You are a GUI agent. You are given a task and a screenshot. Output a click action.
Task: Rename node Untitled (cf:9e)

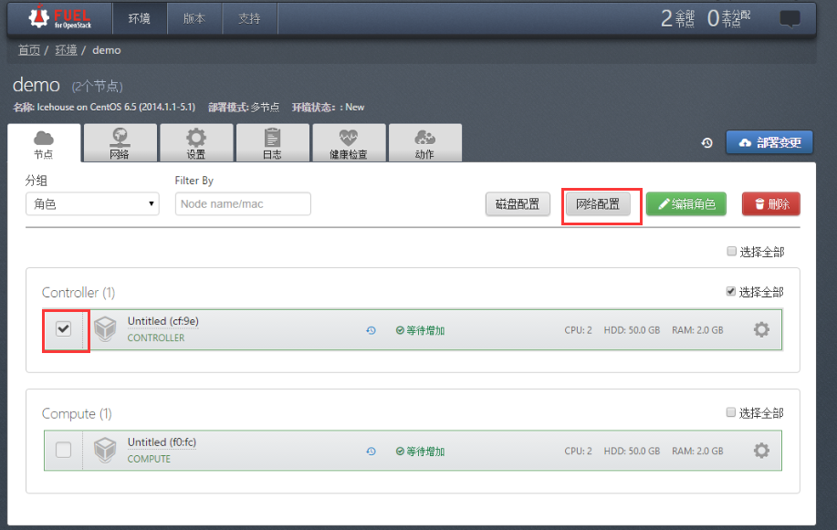[162, 321]
